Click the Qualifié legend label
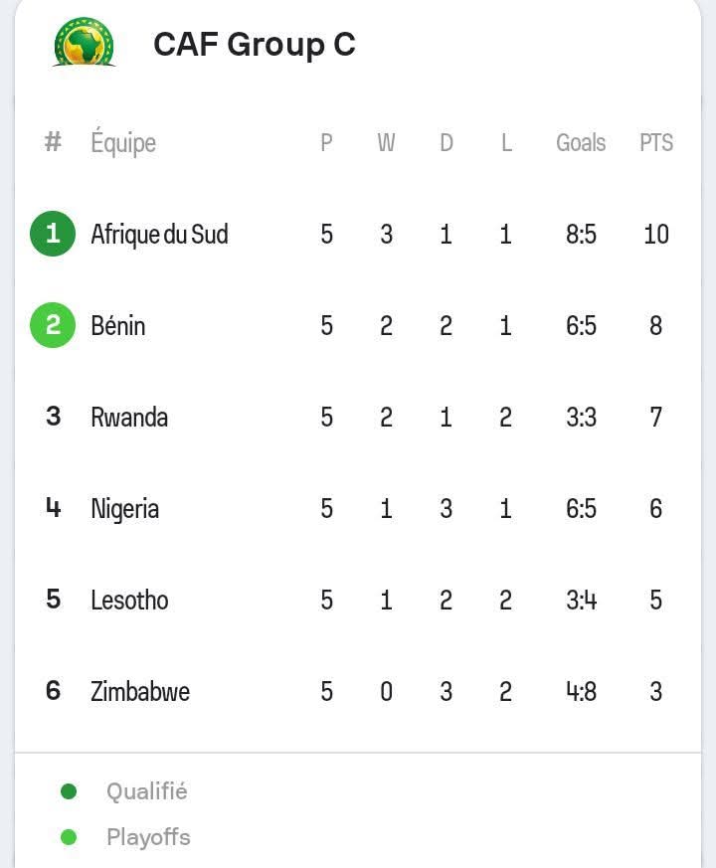 tap(147, 791)
